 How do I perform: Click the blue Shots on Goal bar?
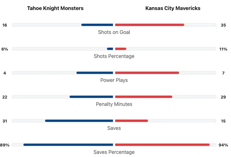[97, 25]
